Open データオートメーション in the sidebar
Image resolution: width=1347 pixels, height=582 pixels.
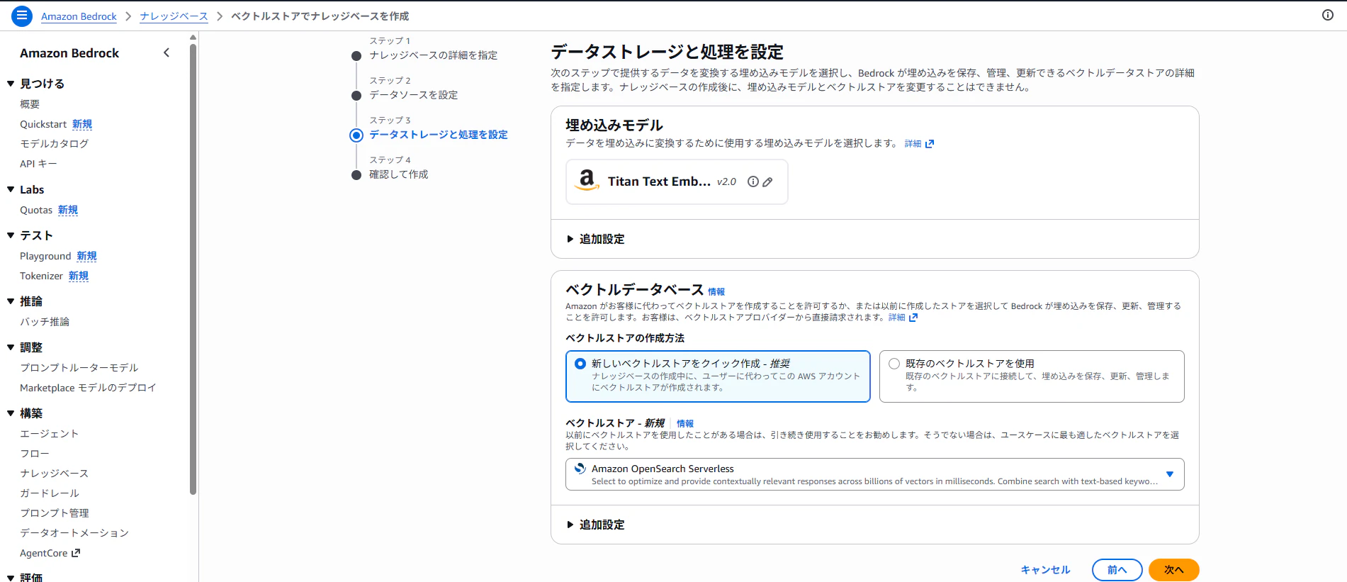click(74, 533)
